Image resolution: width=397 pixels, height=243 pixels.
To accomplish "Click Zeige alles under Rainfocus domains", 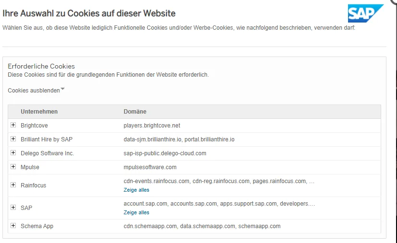I will pos(136,190).
